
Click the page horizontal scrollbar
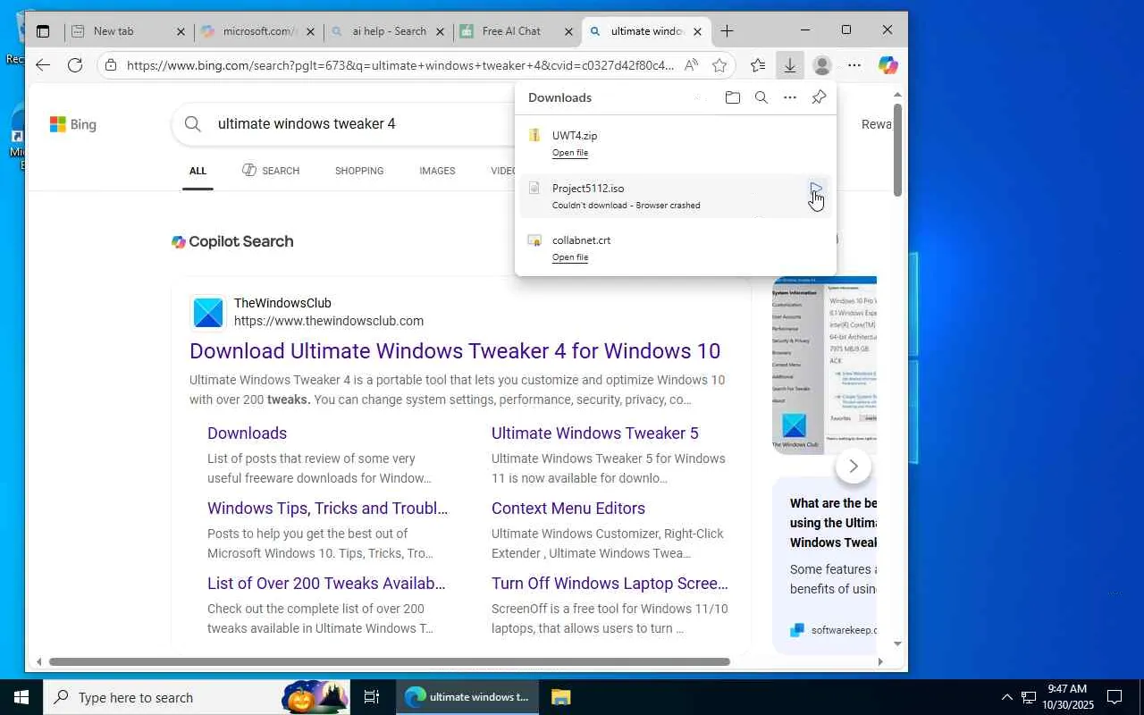[390, 661]
